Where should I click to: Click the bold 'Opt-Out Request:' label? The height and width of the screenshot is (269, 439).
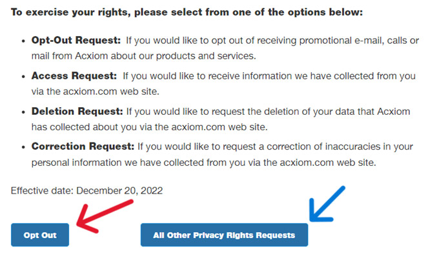[76, 40]
